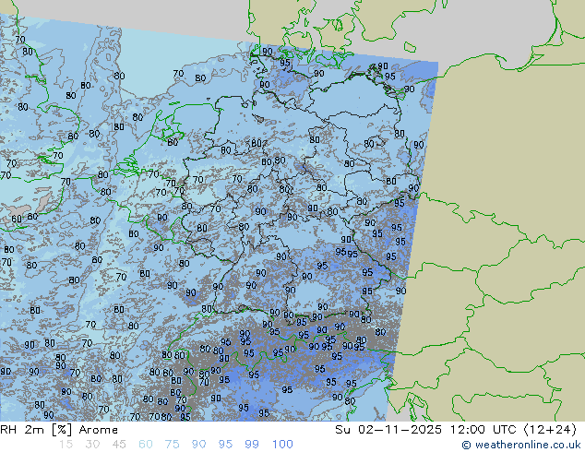Select the legend value 100
Viewport: 585px width, 452px height.
click(282, 445)
